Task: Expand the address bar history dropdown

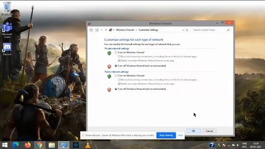Action: coord(183,30)
